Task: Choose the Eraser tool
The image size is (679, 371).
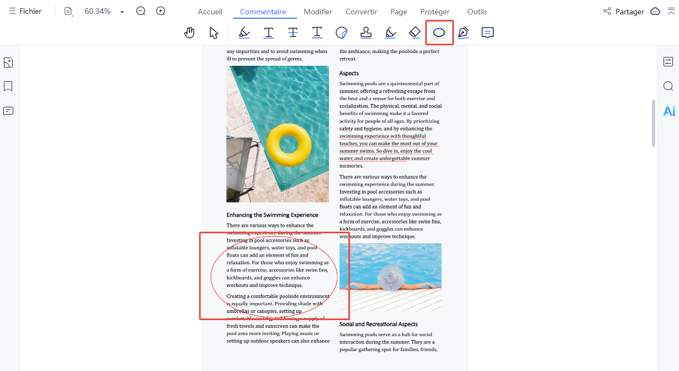Action: (415, 33)
